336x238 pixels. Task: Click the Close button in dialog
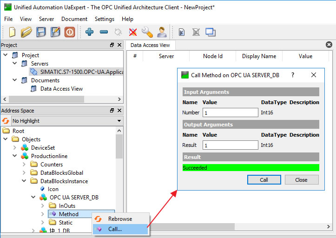[x=302, y=180]
